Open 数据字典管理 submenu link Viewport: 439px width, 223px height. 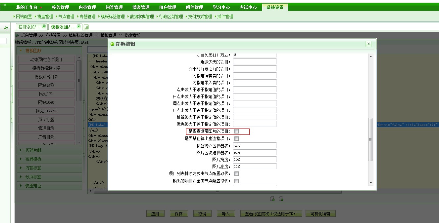[142, 17]
